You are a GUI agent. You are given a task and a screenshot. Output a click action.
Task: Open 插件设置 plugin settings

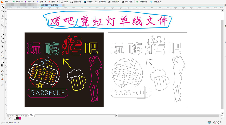(127, 2)
